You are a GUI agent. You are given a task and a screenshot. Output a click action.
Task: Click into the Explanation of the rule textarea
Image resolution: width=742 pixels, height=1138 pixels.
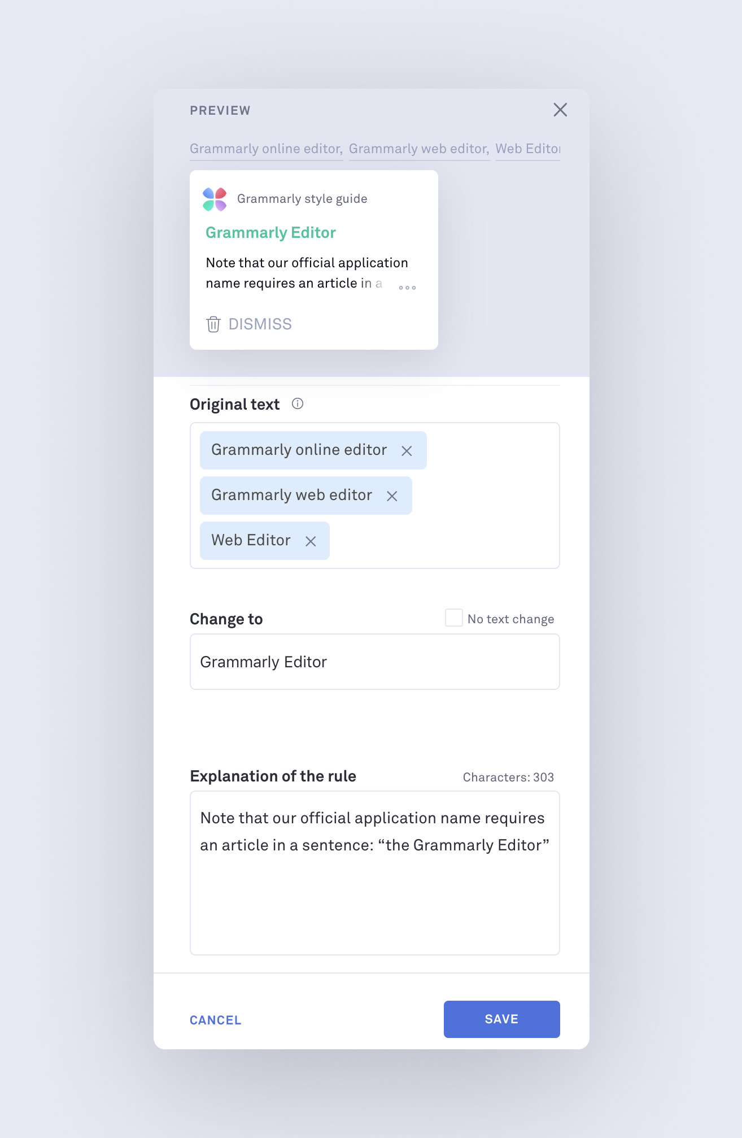click(x=375, y=873)
